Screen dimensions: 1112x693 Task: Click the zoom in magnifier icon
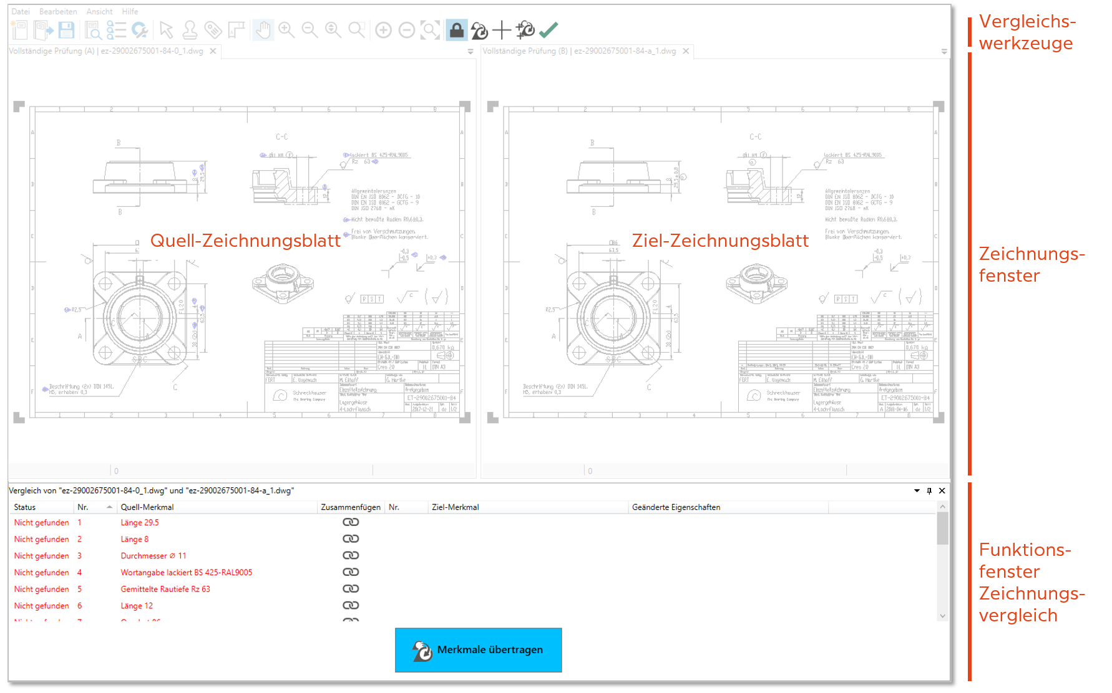coord(286,30)
